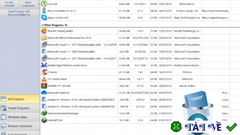Screen dimensions: 240x135
Task: Click the CCleaner program icon
Action: [44, 72]
